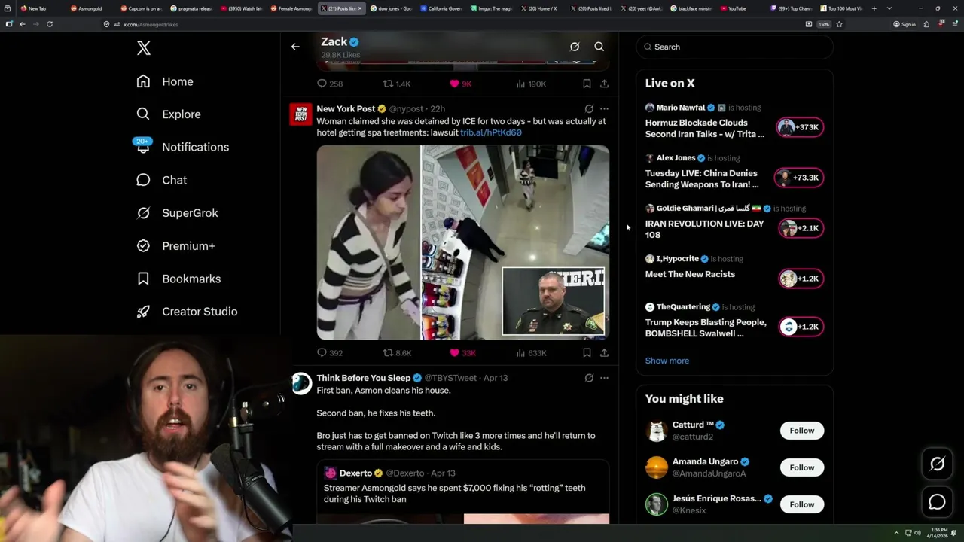Click the X logo in the sidebar
The width and height of the screenshot is (964, 542).
tap(144, 48)
